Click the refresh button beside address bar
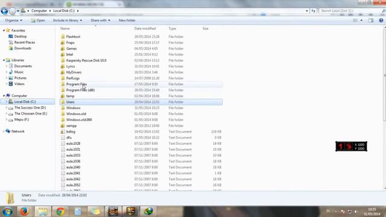 (313, 11)
